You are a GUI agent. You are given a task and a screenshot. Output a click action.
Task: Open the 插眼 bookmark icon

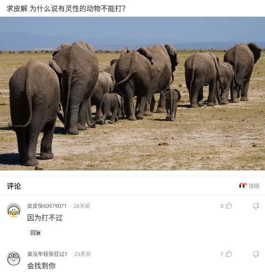click(x=243, y=186)
